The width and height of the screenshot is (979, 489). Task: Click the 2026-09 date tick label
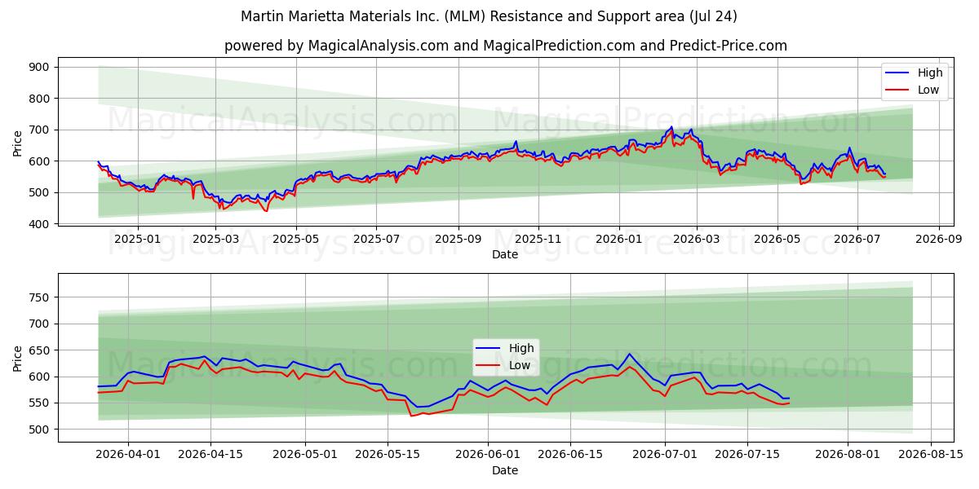pos(939,239)
